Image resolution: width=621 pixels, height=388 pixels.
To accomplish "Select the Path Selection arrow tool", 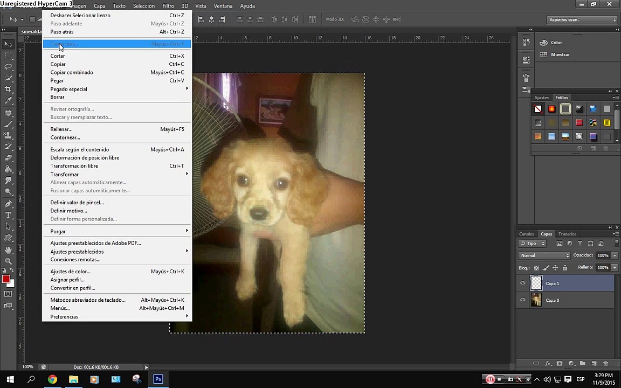I will [x=8, y=226].
